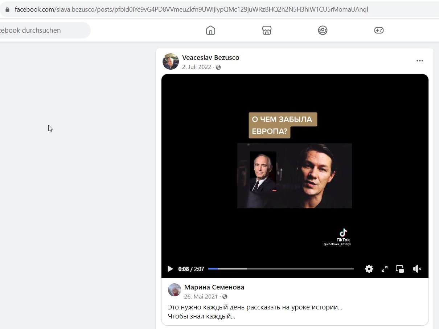Viewport: 439px width, 329px height.
Task: Open the Veaceslav Bezusco profile name link
Action: pyautogui.click(x=211, y=57)
